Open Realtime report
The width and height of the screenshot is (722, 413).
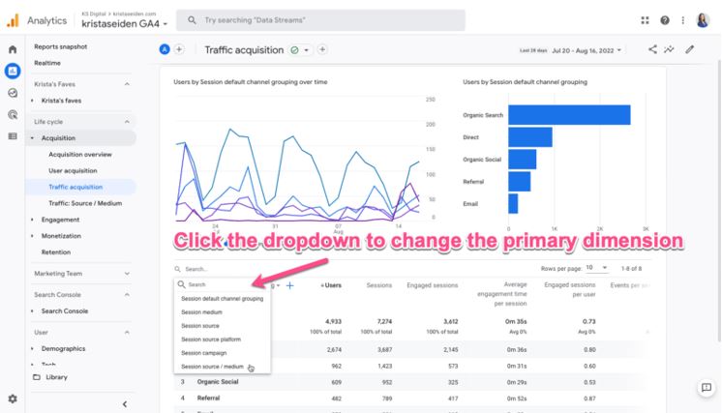[x=47, y=63]
